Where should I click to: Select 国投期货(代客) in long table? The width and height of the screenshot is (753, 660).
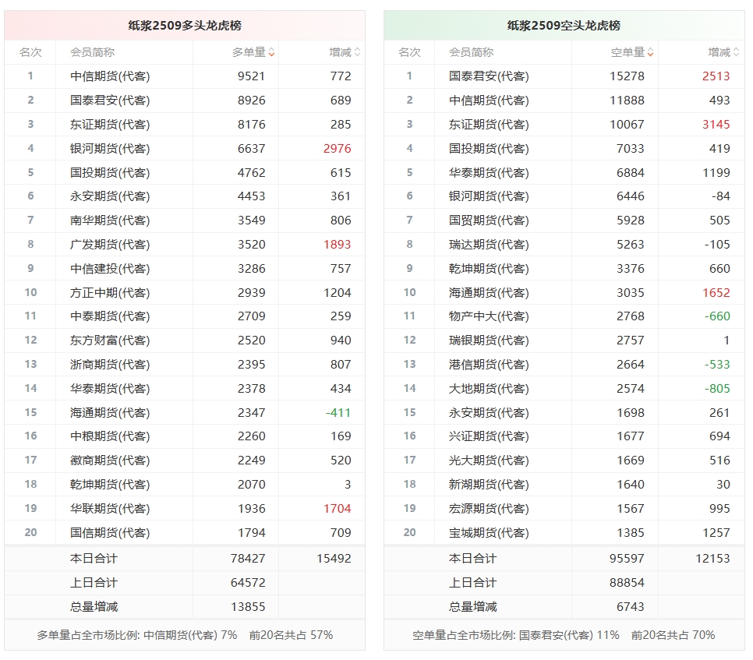[x=110, y=172]
